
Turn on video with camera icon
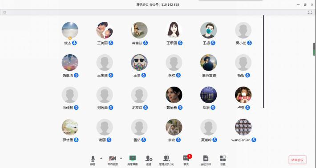(113, 160)
